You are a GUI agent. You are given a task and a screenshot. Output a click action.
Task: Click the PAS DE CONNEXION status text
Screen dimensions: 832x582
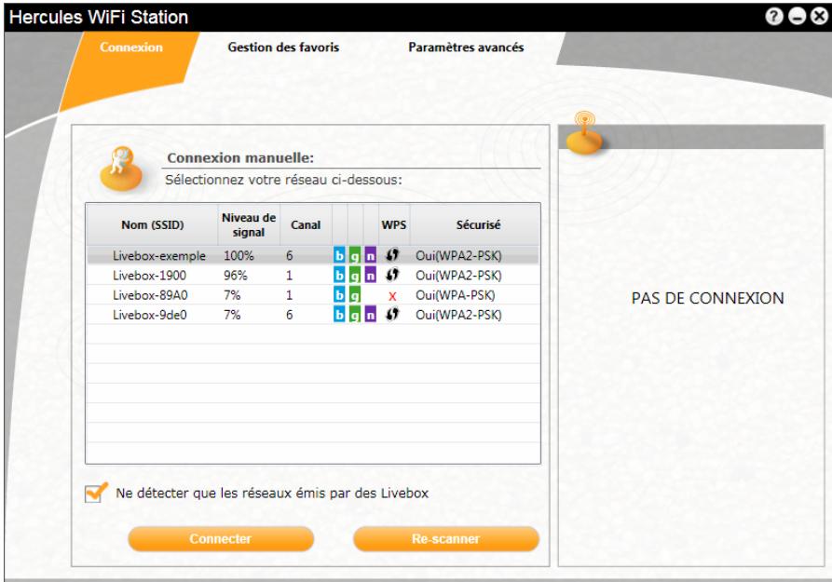click(707, 298)
